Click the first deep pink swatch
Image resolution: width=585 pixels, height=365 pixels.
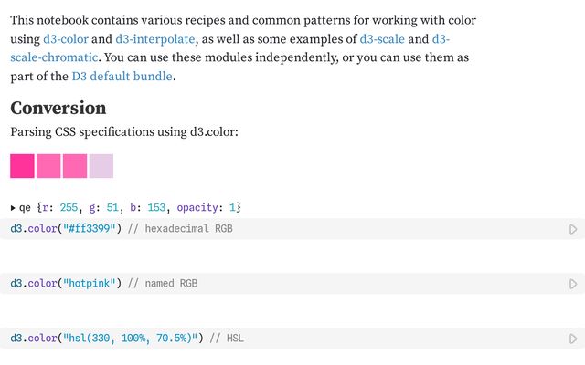click(22, 166)
